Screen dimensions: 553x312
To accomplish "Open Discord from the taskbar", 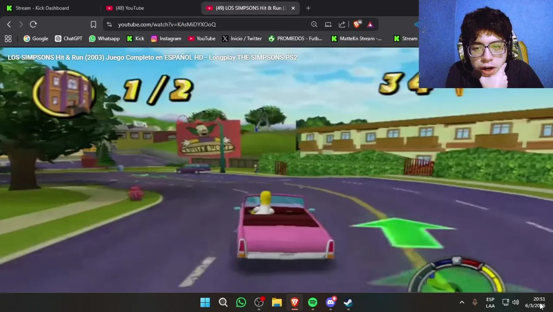I will click(330, 302).
